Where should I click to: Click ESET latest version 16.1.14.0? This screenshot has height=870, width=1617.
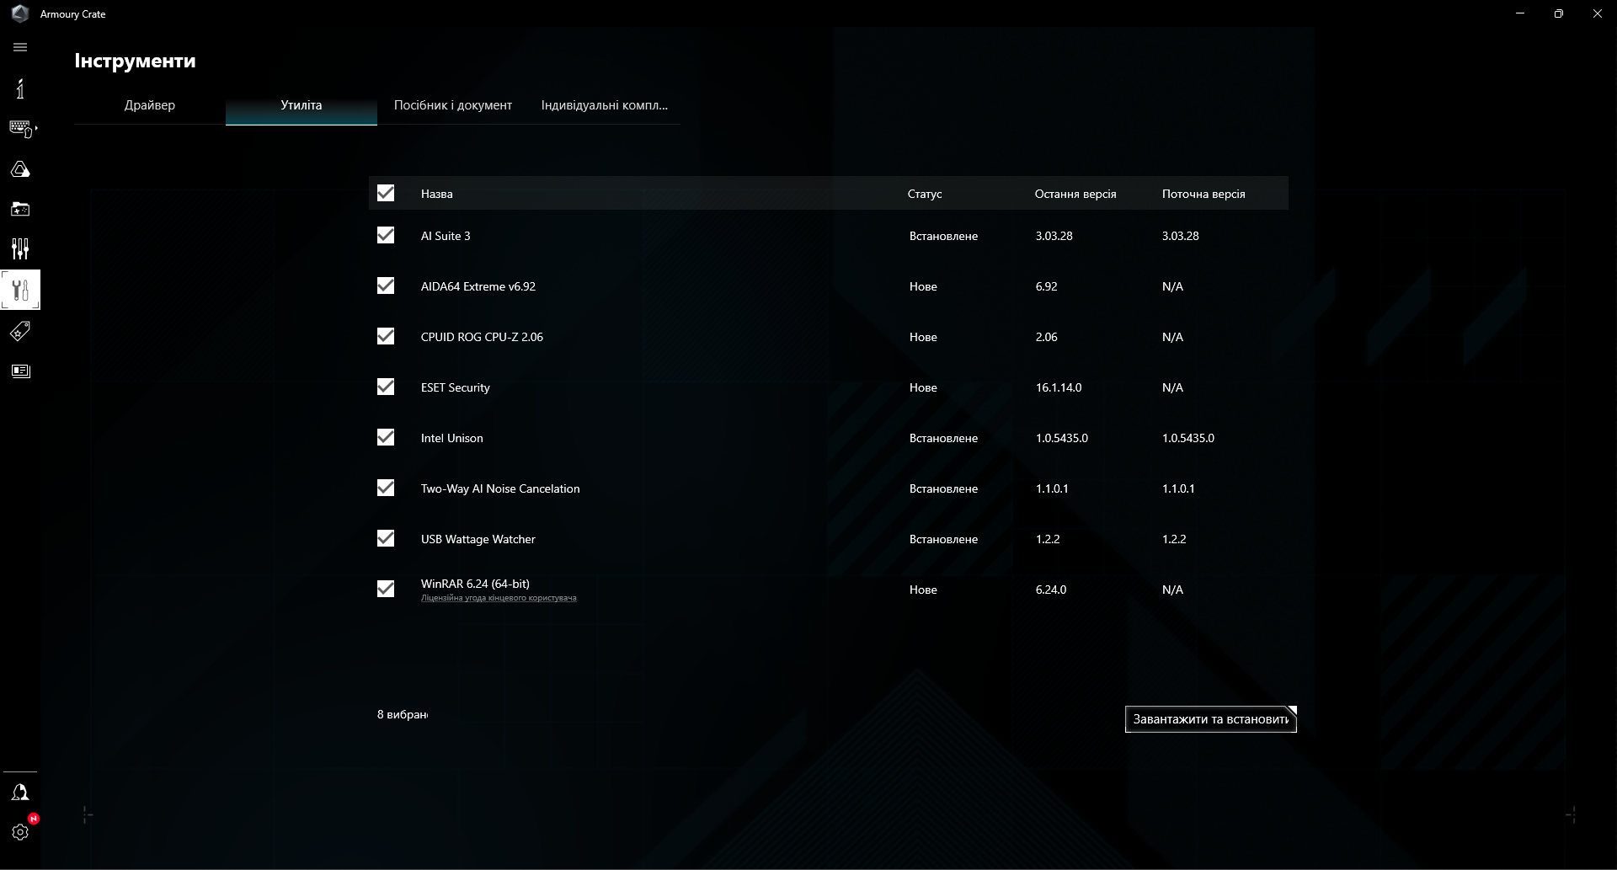pyautogui.click(x=1059, y=387)
